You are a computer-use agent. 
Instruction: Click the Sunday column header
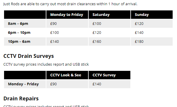[152, 15]
